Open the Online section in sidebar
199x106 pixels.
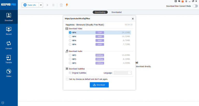[x=9, y=73]
